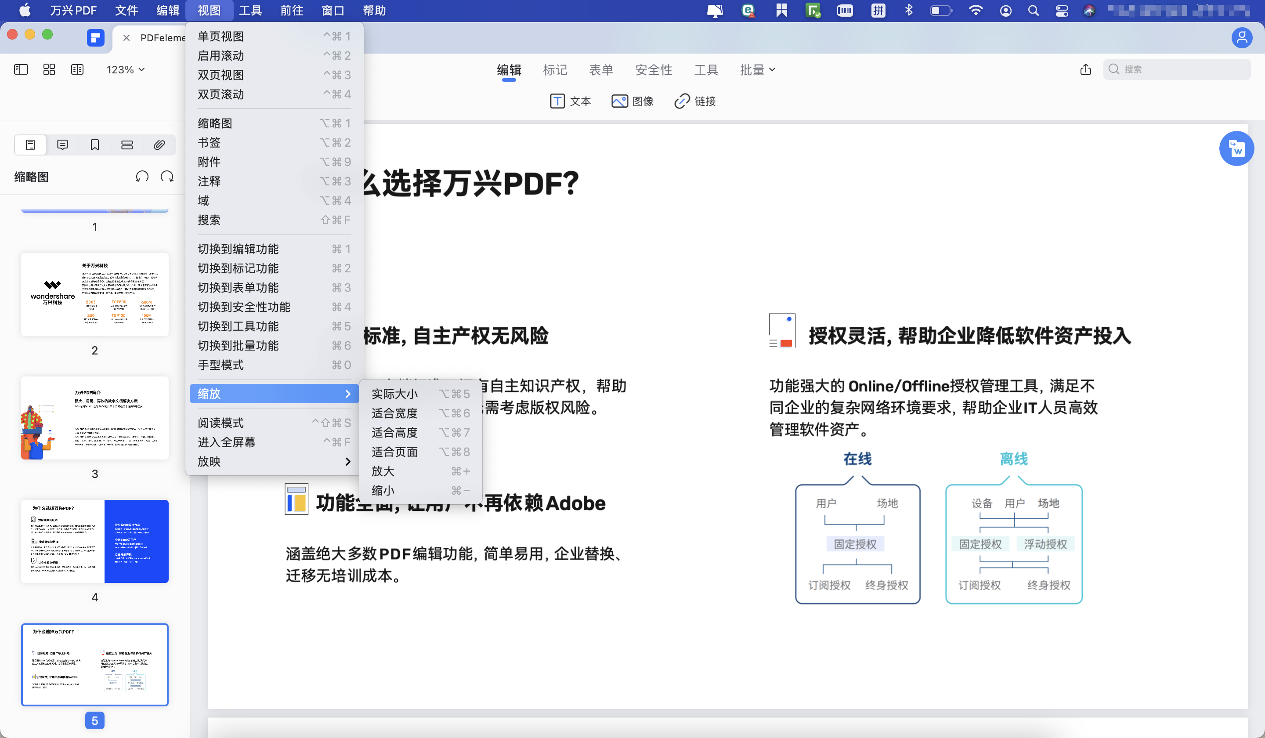Screen dimensions: 1265x738
Task: Open the 链接 link tool
Action: 695,101
